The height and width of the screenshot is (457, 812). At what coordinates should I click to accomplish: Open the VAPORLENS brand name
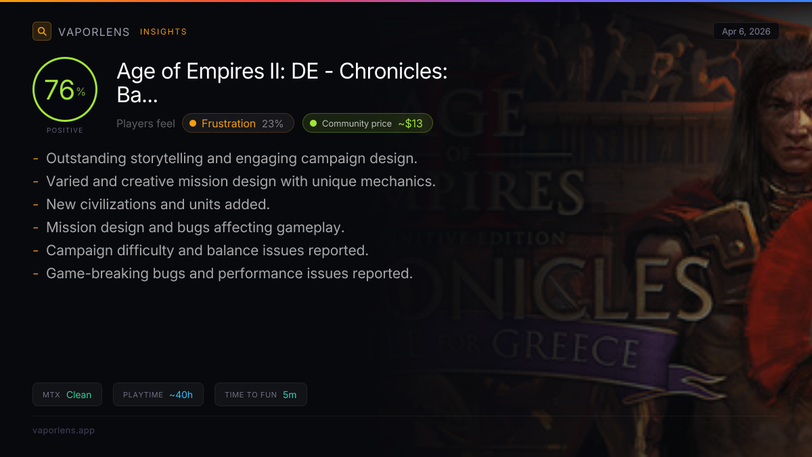point(93,32)
